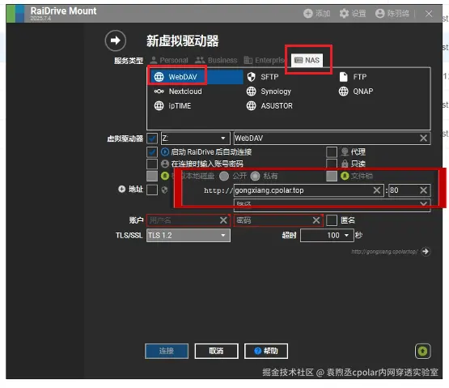Choose FTP service

pos(353,77)
